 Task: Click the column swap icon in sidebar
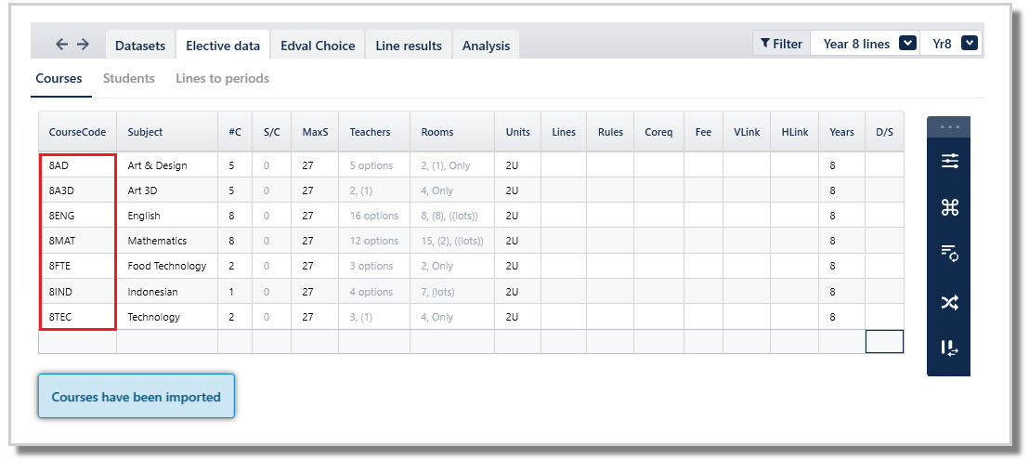949,348
